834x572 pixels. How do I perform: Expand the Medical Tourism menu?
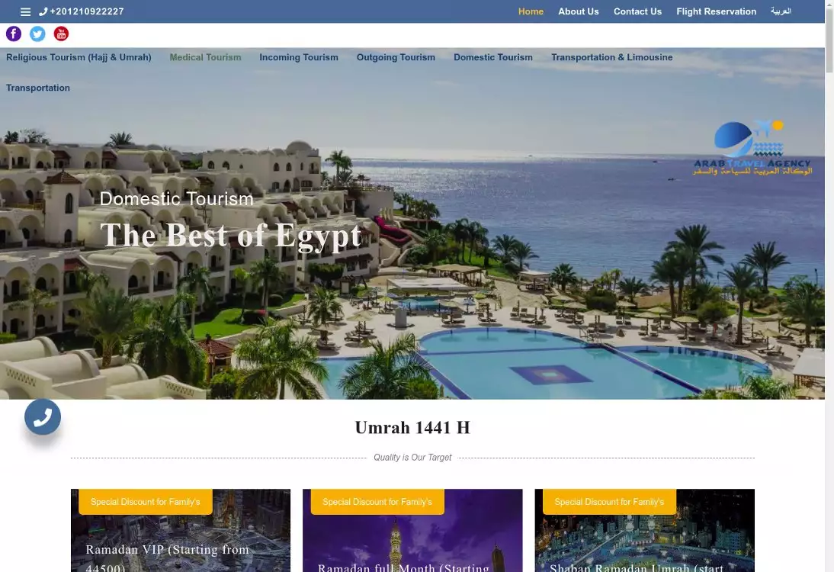pyautogui.click(x=205, y=57)
